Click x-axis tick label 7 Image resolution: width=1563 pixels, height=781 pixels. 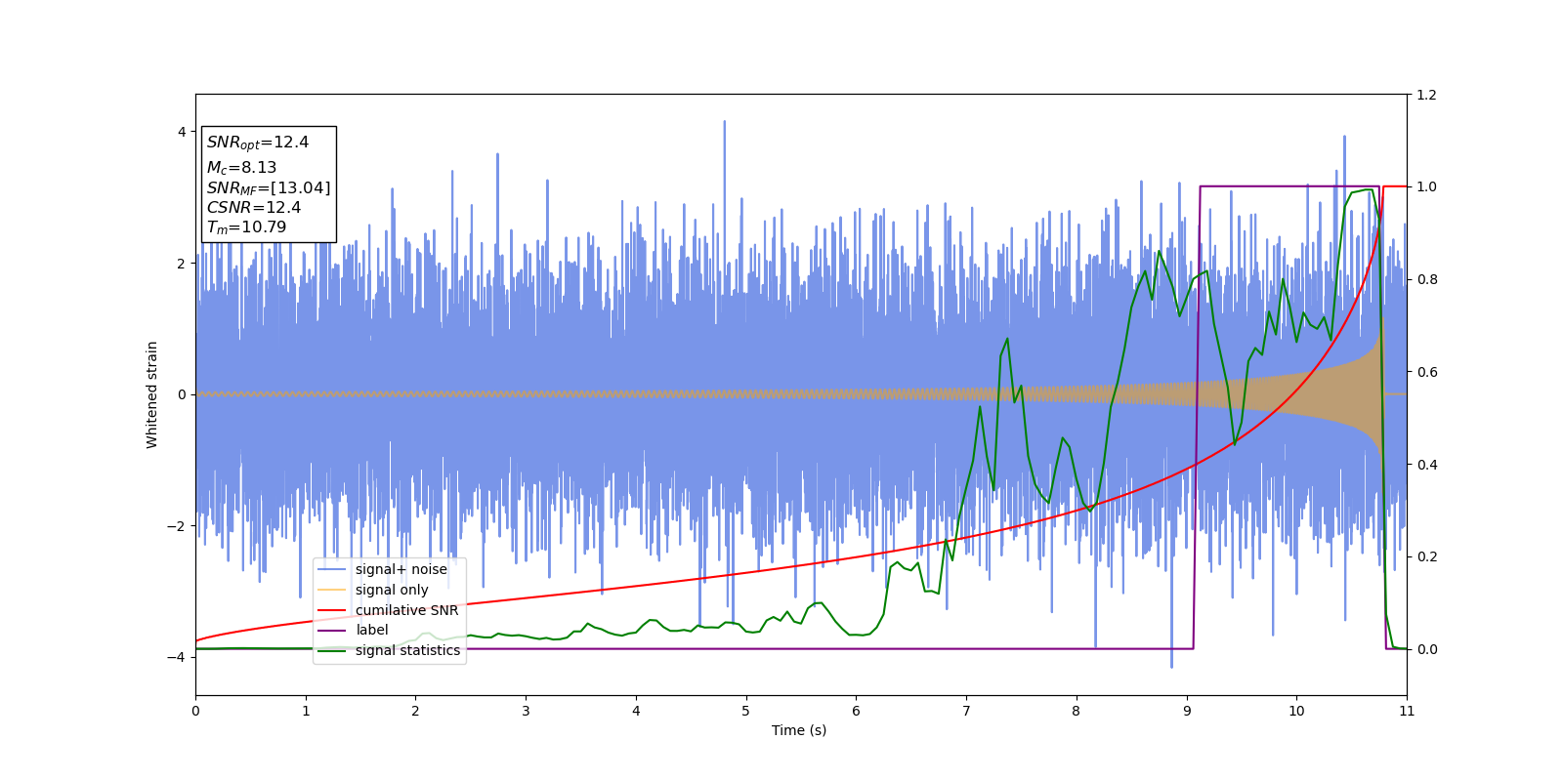coord(966,711)
